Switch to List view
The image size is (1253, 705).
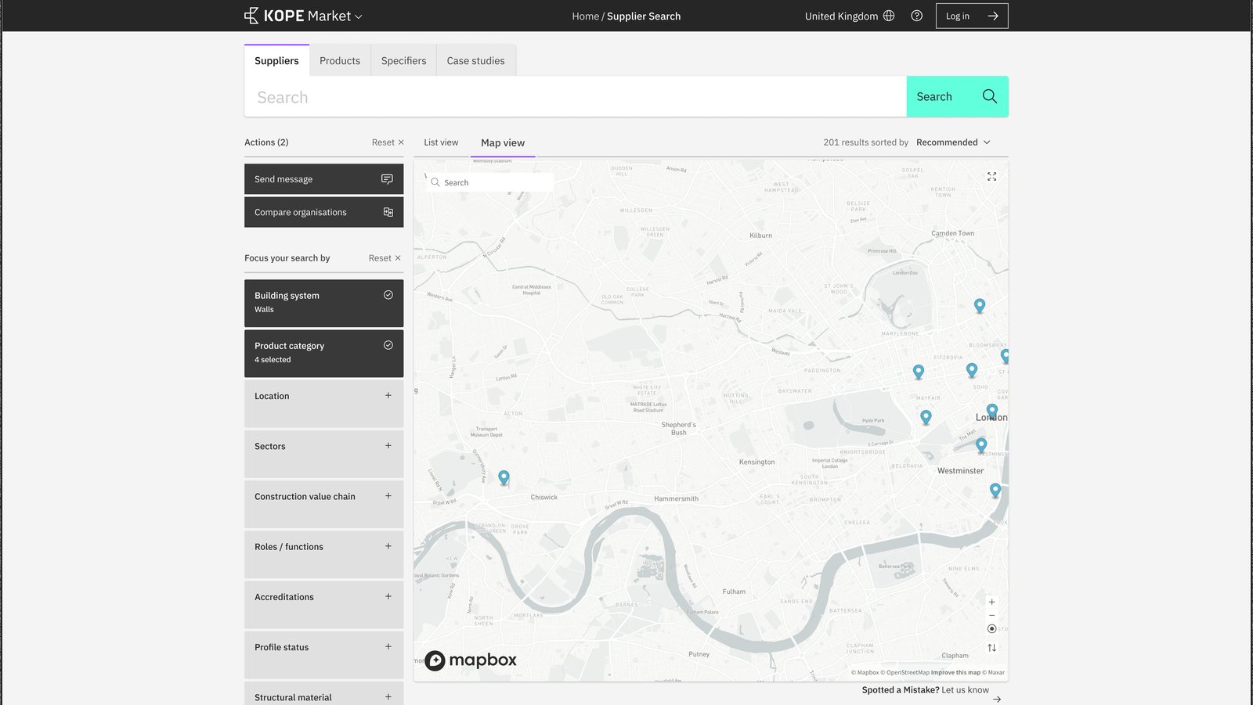pyautogui.click(x=441, y=142)
